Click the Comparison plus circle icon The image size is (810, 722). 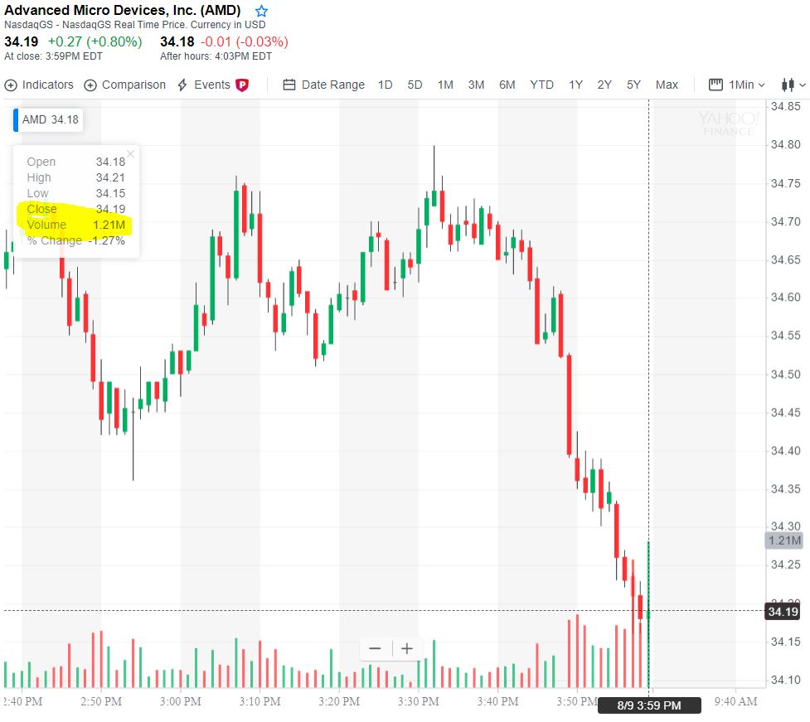(x=90, y=85)
